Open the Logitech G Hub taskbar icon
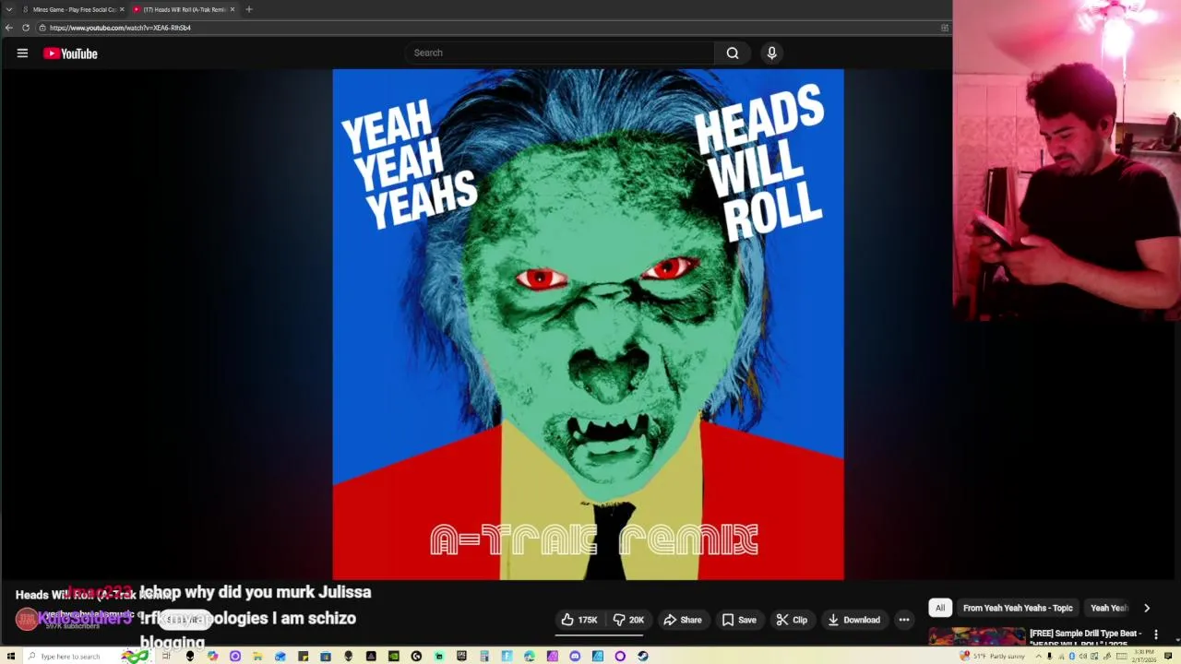The height and width of the screenshot is (664, 1181). (416, 656)
